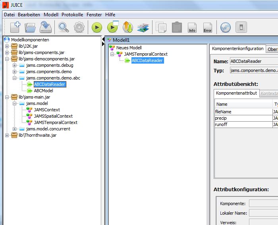Open the Protokolle menu
Image resolution: width=278 pixels, height=225 pixels.
click(x=72, y=15)
